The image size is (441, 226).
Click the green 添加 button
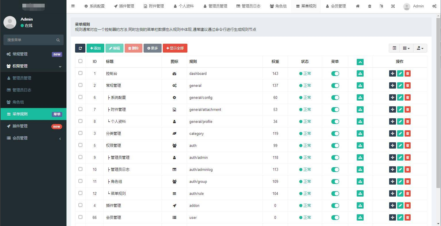95,48
